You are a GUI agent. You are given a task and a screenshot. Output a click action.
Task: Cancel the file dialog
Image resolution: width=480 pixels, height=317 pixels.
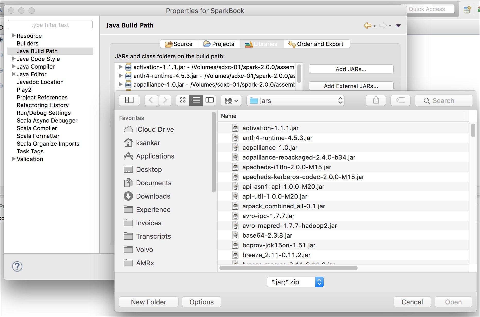tap(412, 302)
